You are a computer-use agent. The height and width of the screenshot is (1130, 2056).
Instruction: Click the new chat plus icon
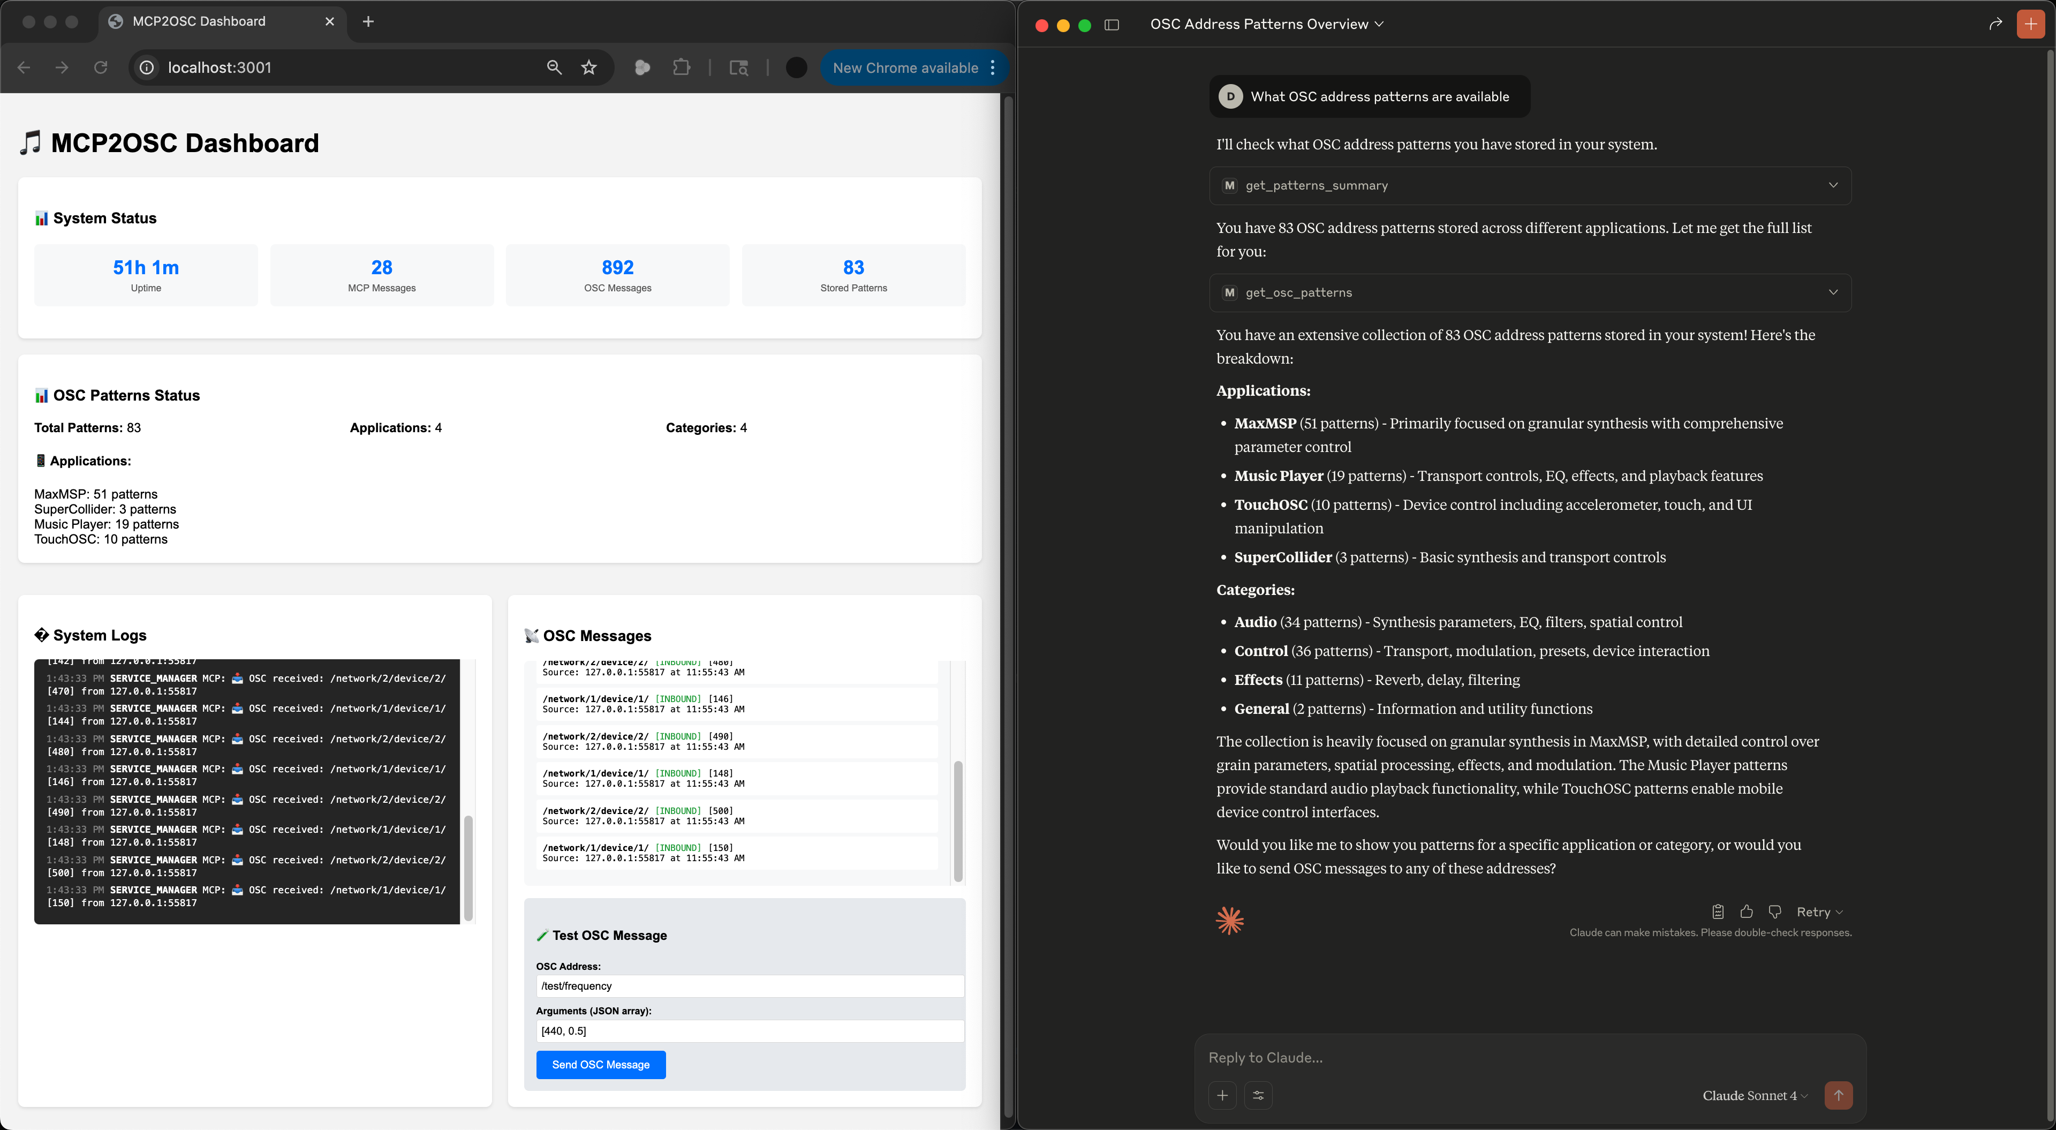(2030, 24)
